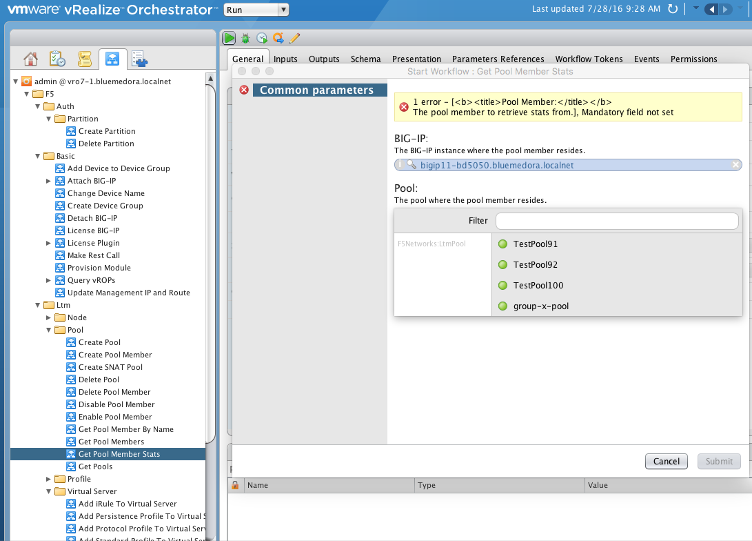752x541 pixels.
Task: Switch to the Workflow Tokens tab
Action: click(589, 59)
